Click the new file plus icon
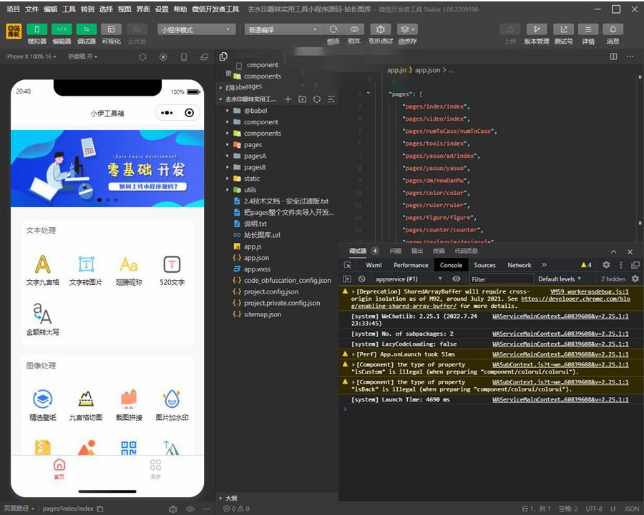The height and width of the screenshot is (515, 644). [288, 99]
